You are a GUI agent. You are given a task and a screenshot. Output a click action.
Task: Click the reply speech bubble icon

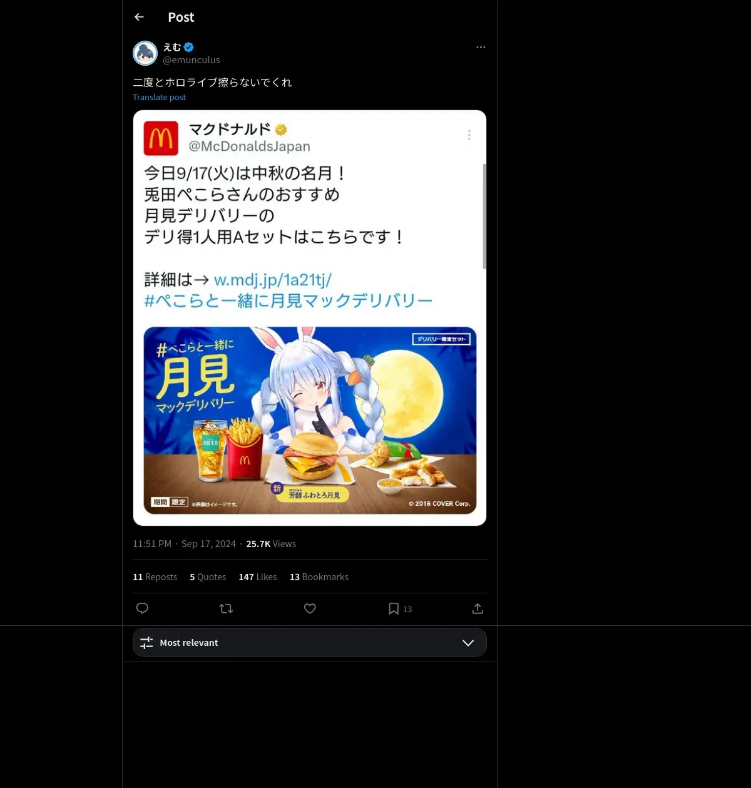tap(142, 608)
